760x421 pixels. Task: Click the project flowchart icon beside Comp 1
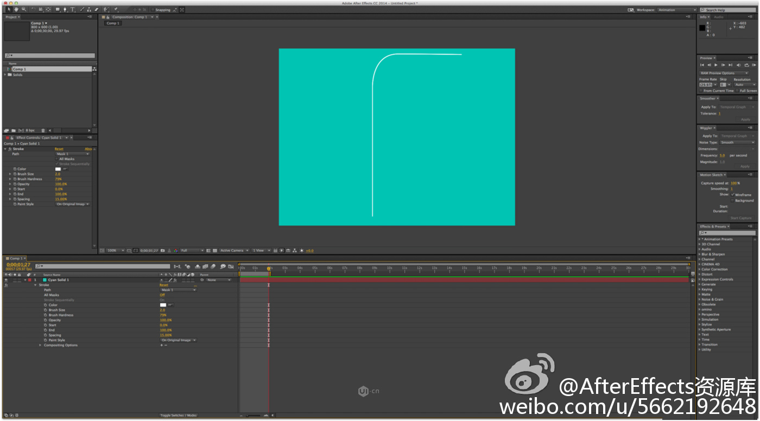94,69
